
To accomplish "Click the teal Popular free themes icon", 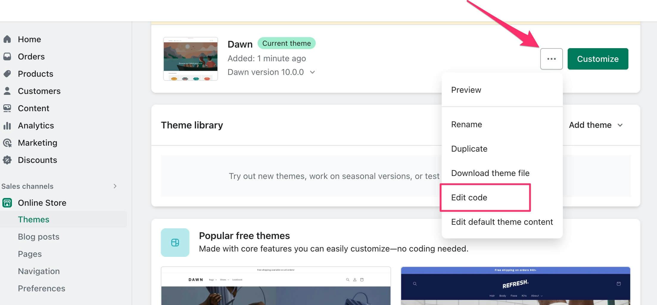I will tap(175, 242).
